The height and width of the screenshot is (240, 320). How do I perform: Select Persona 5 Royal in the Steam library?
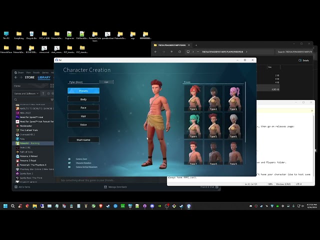[27, 160]
